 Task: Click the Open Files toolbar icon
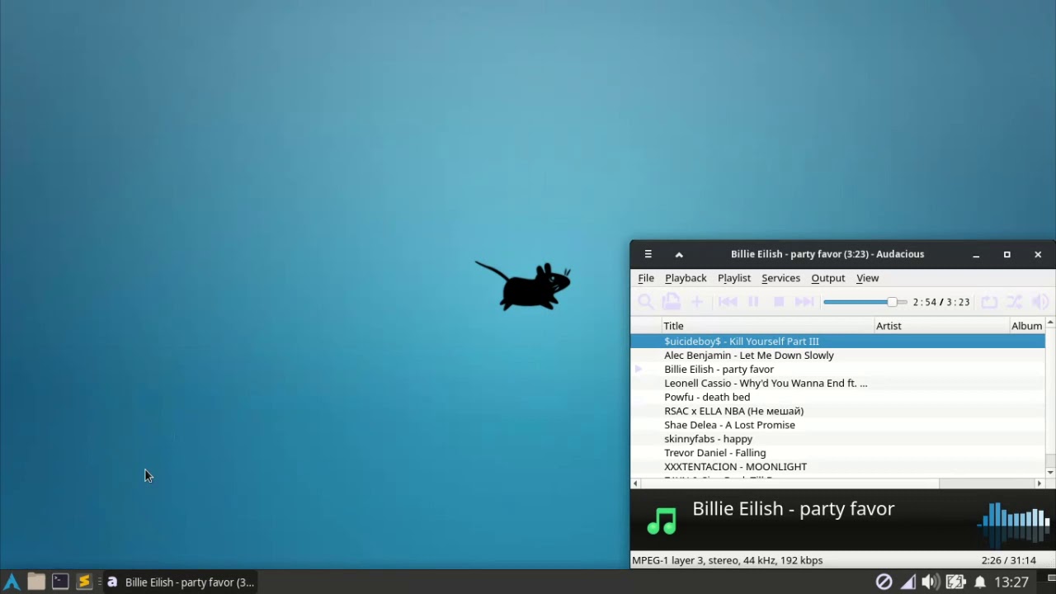tap(672, 302)
